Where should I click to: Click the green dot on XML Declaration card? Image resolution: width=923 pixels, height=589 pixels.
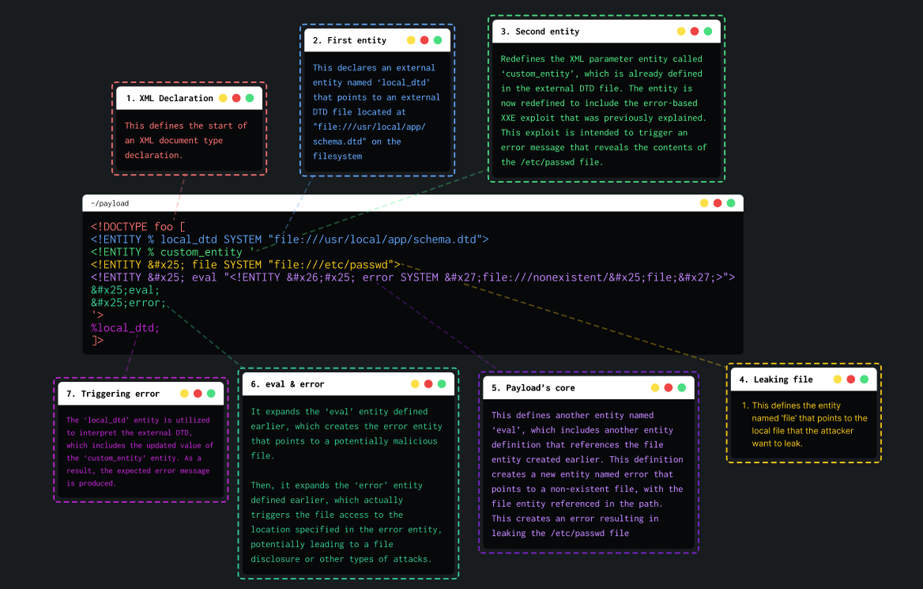point(250,98)
